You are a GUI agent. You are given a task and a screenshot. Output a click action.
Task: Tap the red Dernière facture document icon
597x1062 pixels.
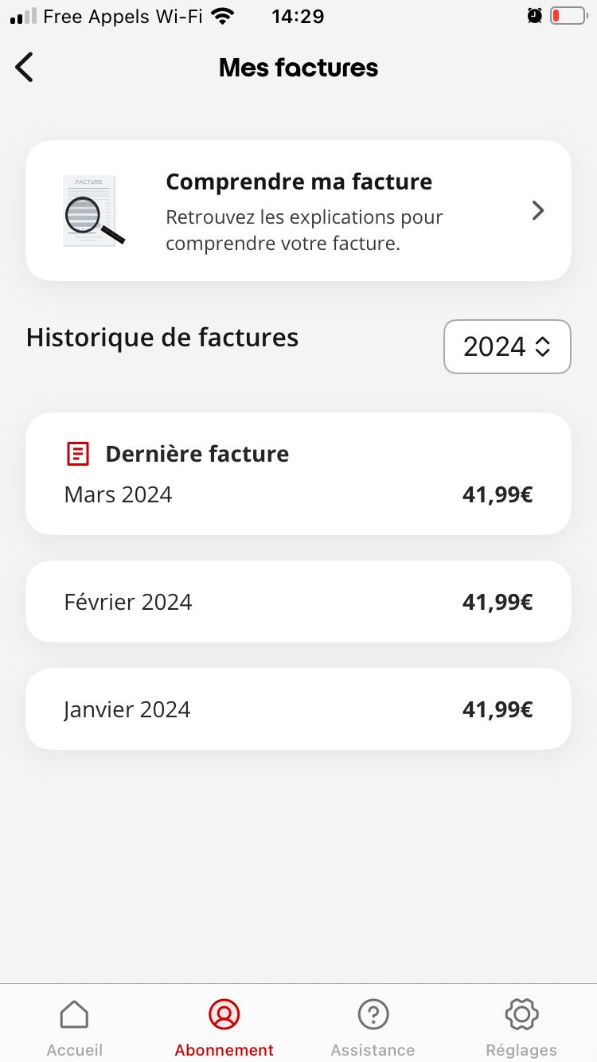77,454
